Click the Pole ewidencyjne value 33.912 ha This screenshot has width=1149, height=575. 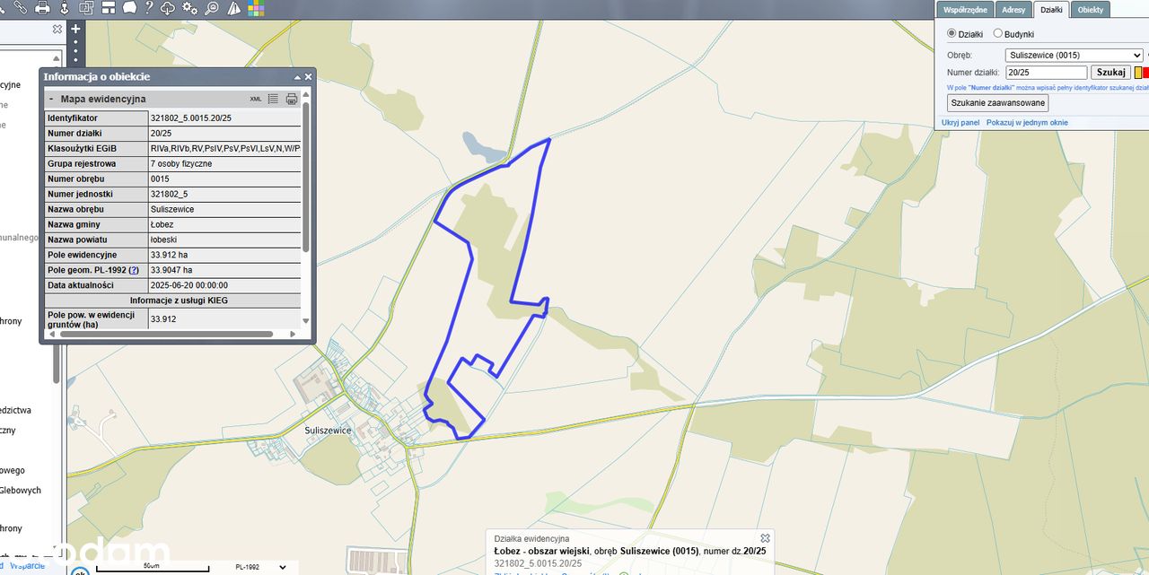point(224,255)
